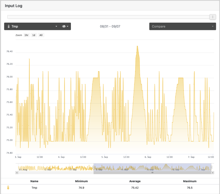Click the navigator left range handle
The height and width of the screenshot is (194, 220).
pyautogui.click(x=94, y=167)
